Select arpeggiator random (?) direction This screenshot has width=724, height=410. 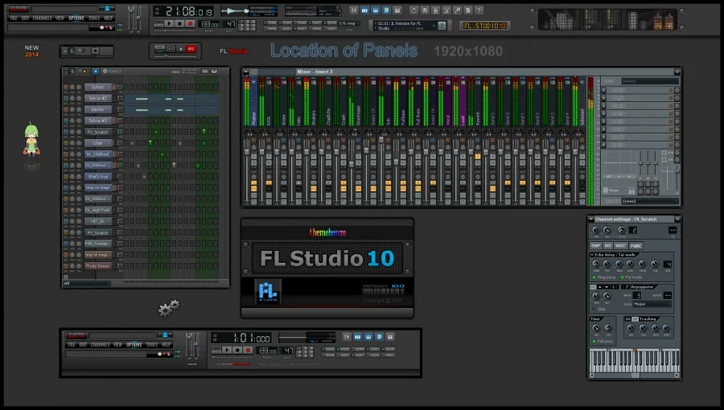(627, 287)
